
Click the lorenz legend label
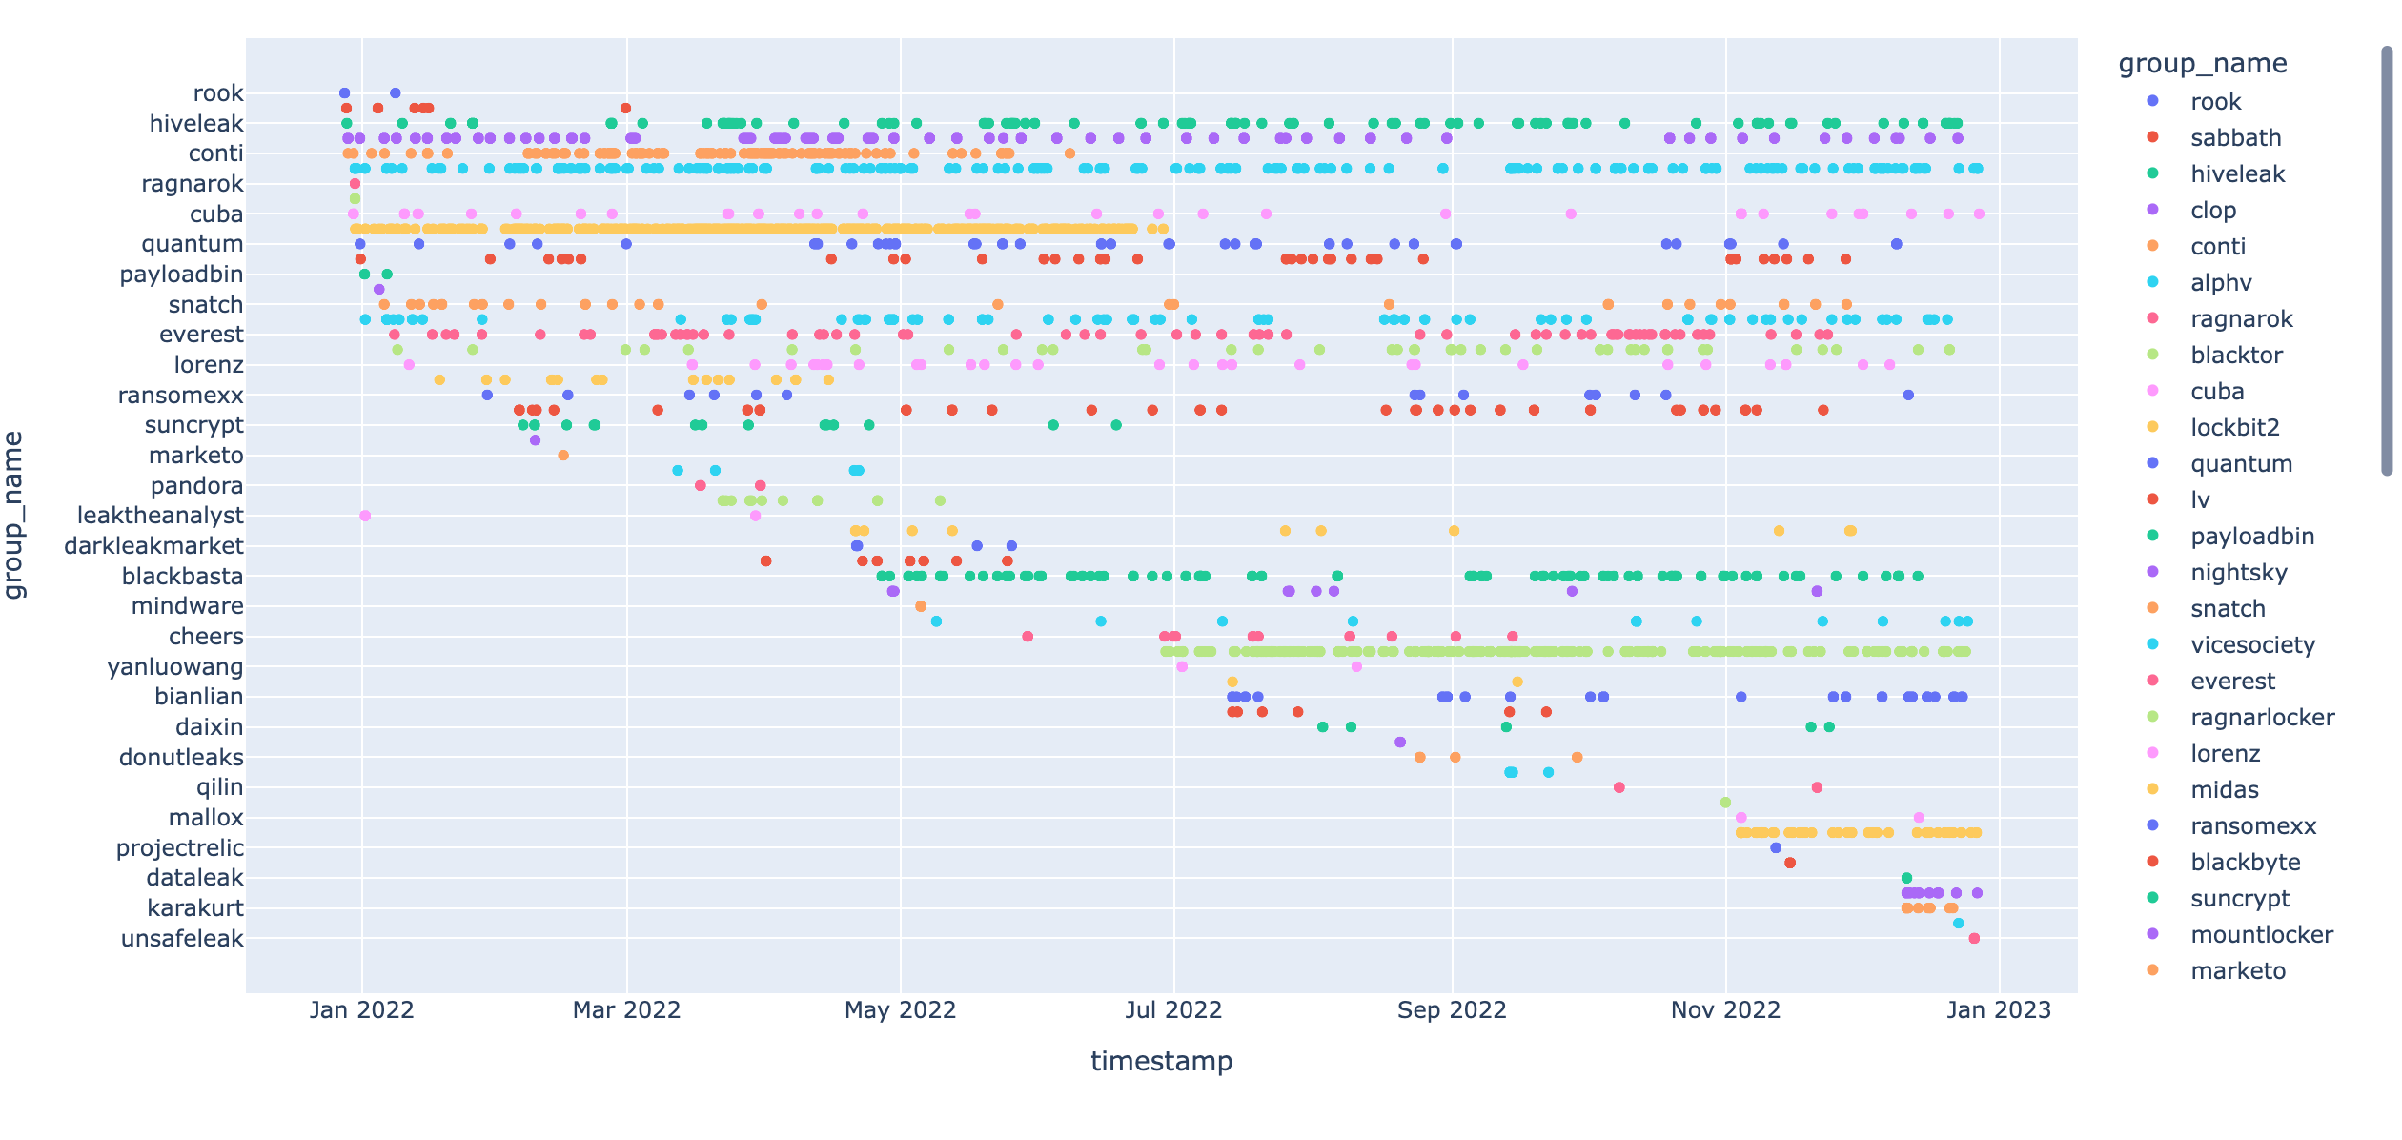click(2225, 754)
